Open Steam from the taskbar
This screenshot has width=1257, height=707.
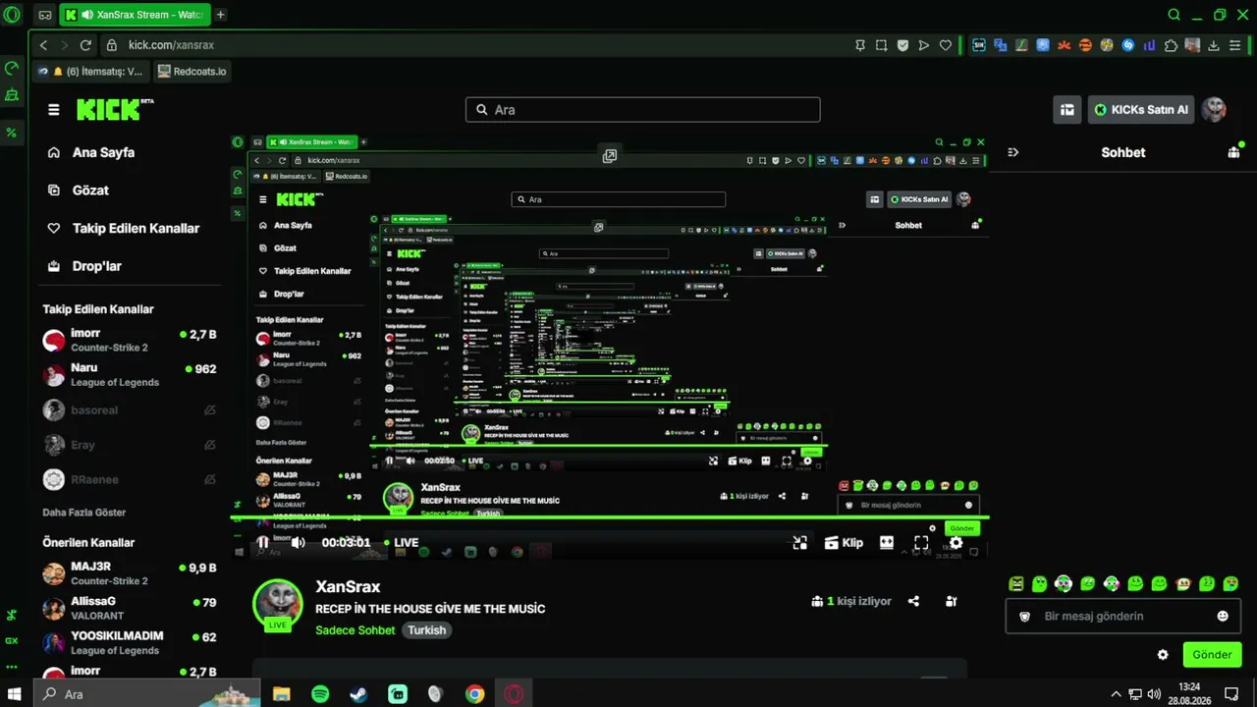click(358, 694)
